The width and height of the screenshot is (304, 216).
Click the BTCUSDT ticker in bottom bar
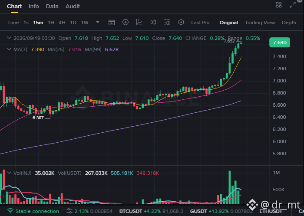(131, 211)
